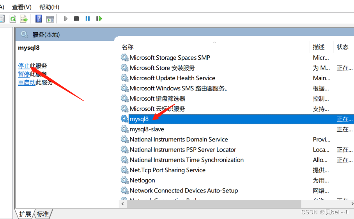Select National Instruments Domain Service row
This screenshot has width=354, height=219.
click(x=179, y=140)
